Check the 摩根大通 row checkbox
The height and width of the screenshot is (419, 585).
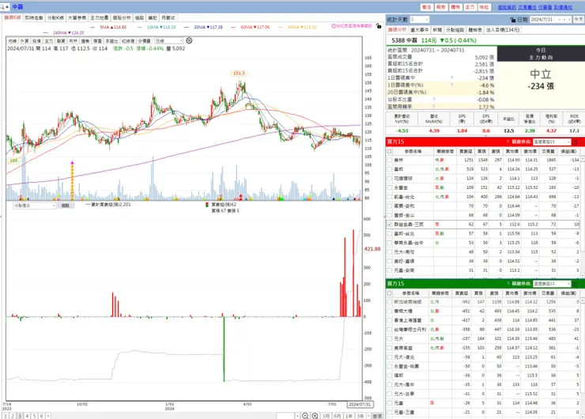390,311
